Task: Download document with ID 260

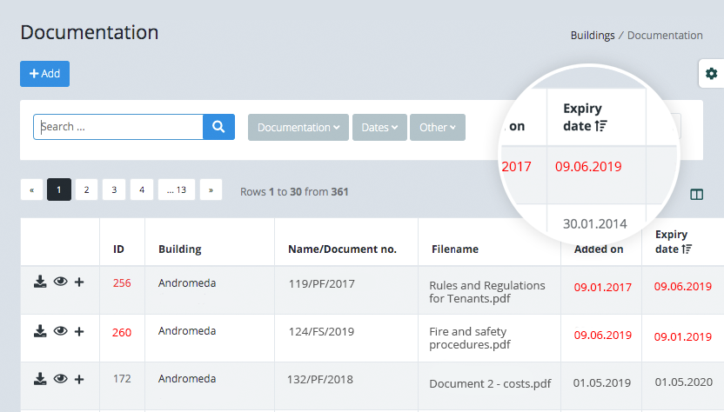Action: coord(40,331)
